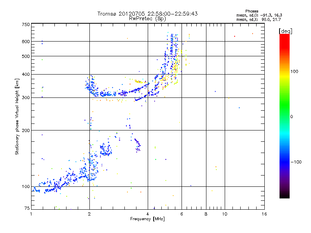The image size is (311, 233).
Task: Click the x-axis tick label '2'
Action: pyautogui.click(x=89, y=214)
